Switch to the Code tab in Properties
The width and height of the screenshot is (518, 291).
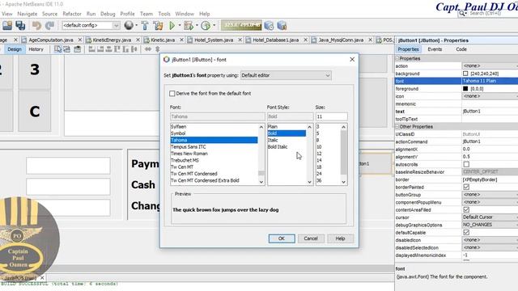coord(461,49)
